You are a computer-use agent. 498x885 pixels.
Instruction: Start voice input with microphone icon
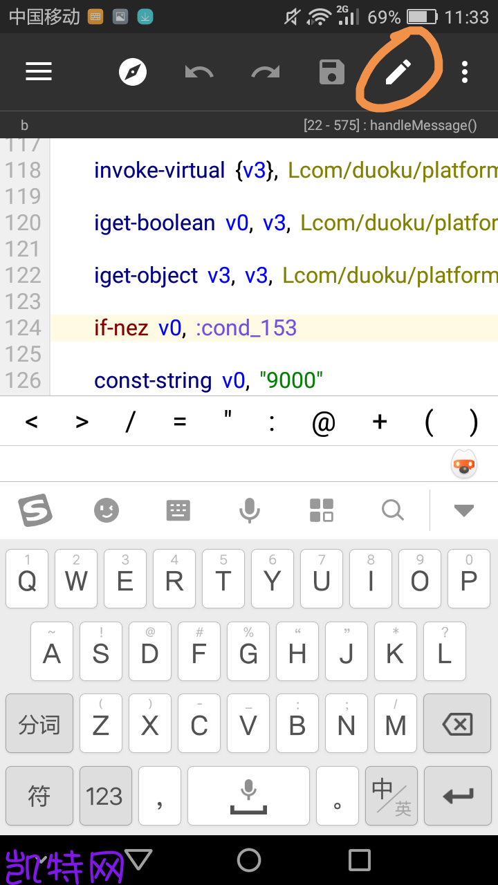[250, 511]
